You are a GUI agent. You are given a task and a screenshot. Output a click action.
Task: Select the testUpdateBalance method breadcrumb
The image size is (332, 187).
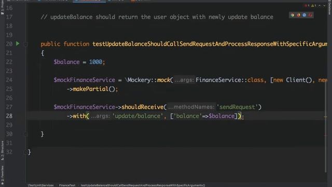pyautogui.click(x=143, y=185)
